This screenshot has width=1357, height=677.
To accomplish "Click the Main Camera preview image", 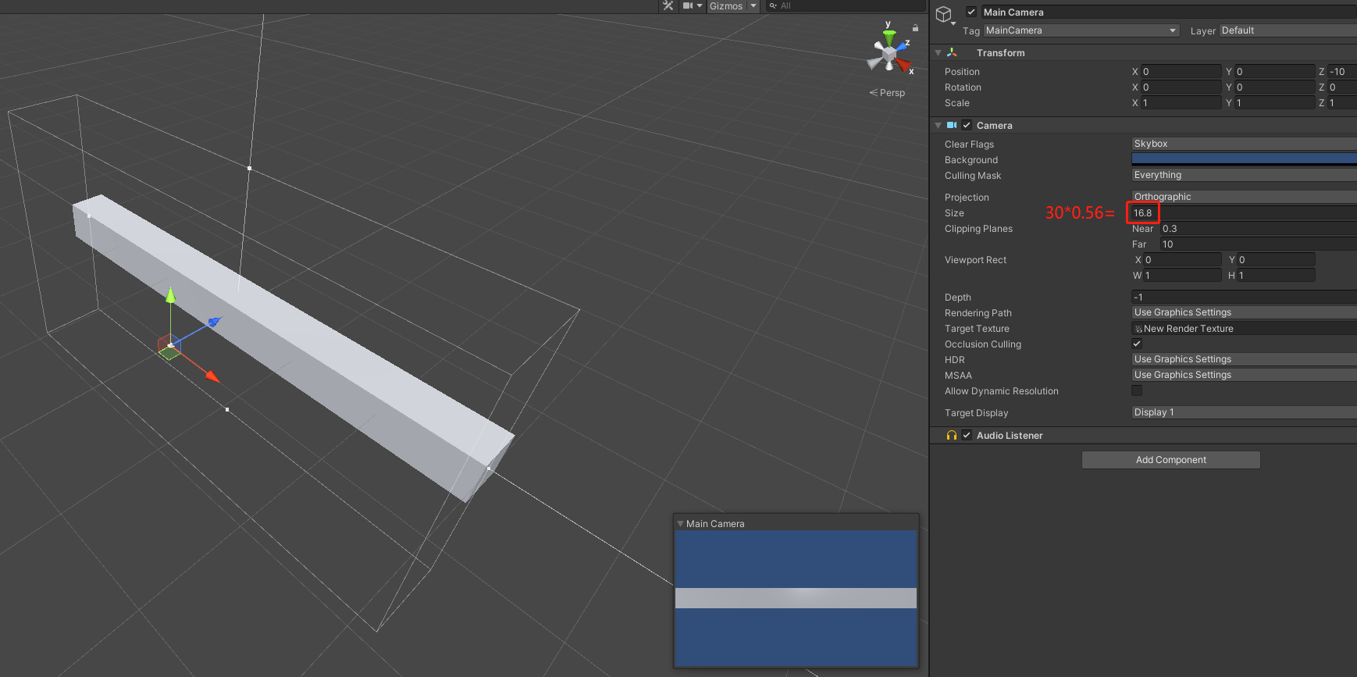I will (x=796, y=598).
